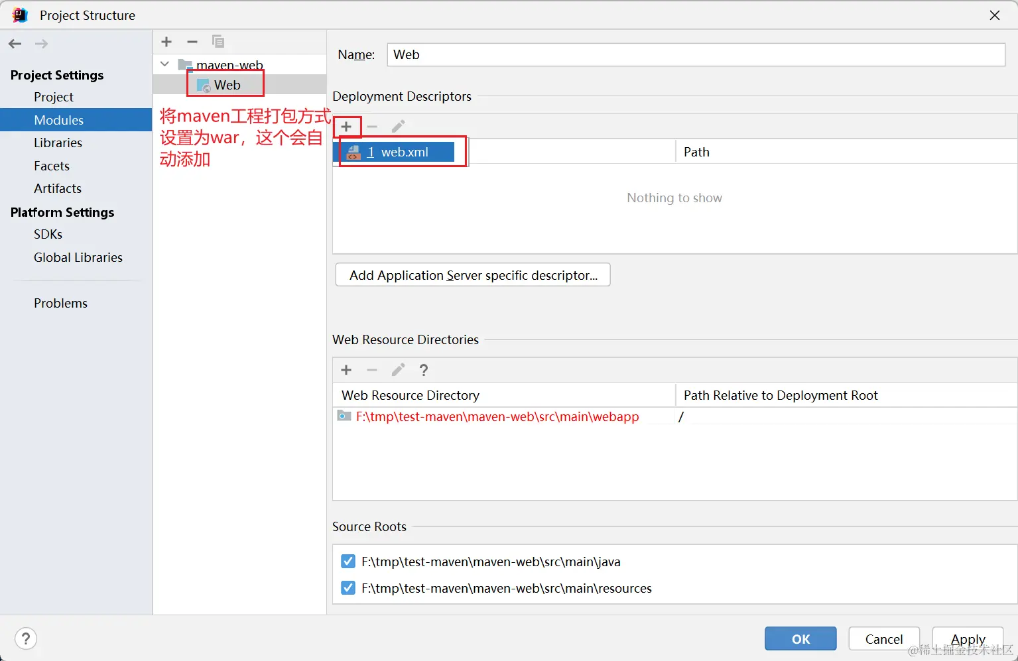1018x661 pixels.
Task: Open dialog help at bottom left
Action: pos(25,639)
